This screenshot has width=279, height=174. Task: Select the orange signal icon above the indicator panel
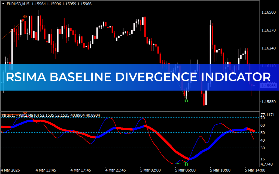coord(25,113)
